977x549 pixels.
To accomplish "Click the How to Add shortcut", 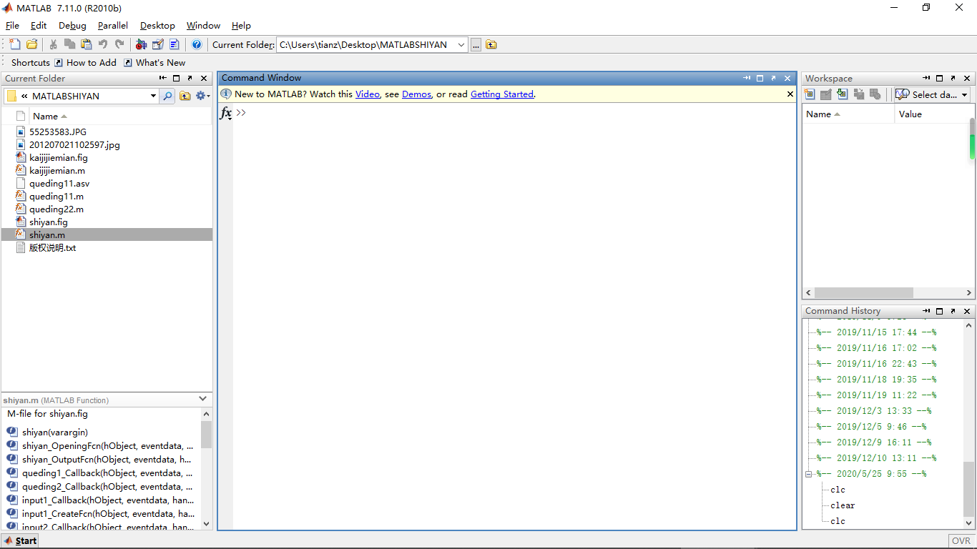I will coord(85,62).
